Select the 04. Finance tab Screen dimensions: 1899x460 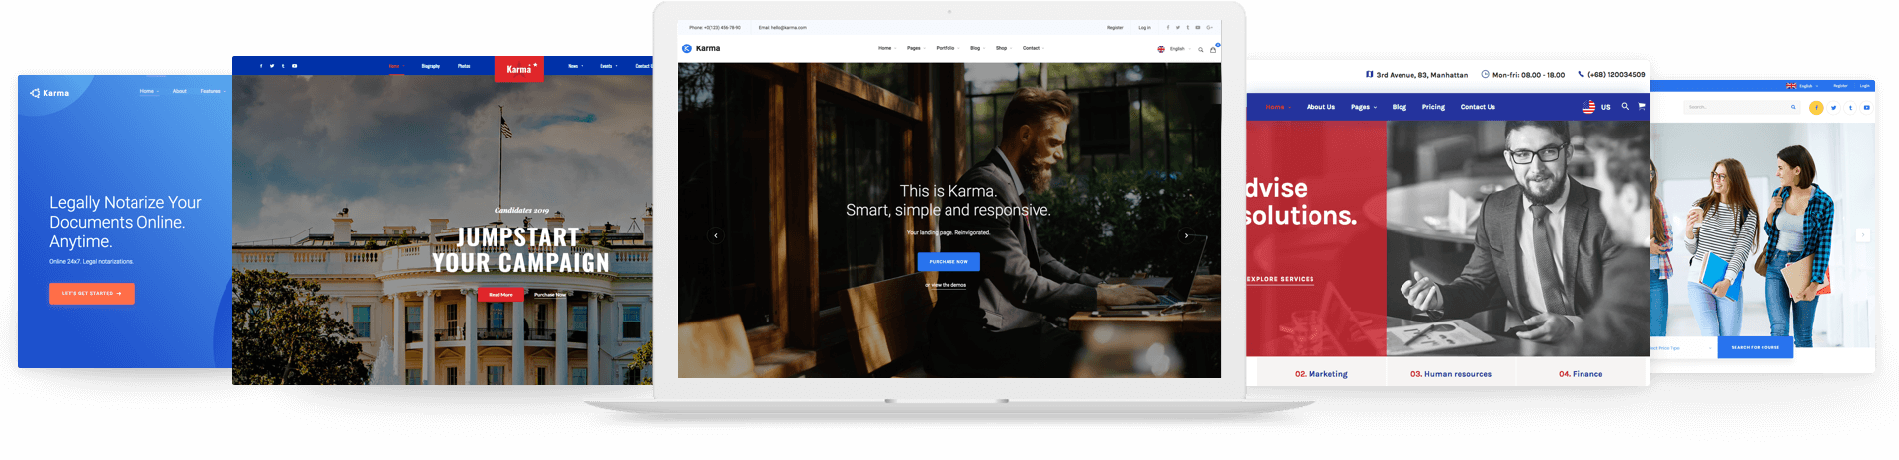pos(1581,374)
